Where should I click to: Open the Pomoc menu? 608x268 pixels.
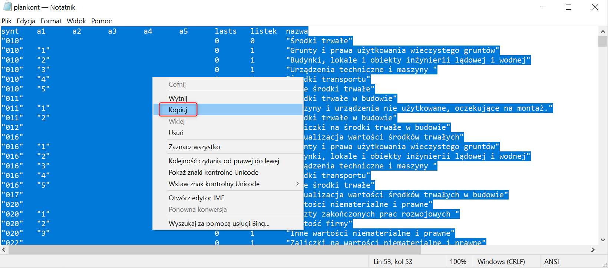[x=101, y=21]
